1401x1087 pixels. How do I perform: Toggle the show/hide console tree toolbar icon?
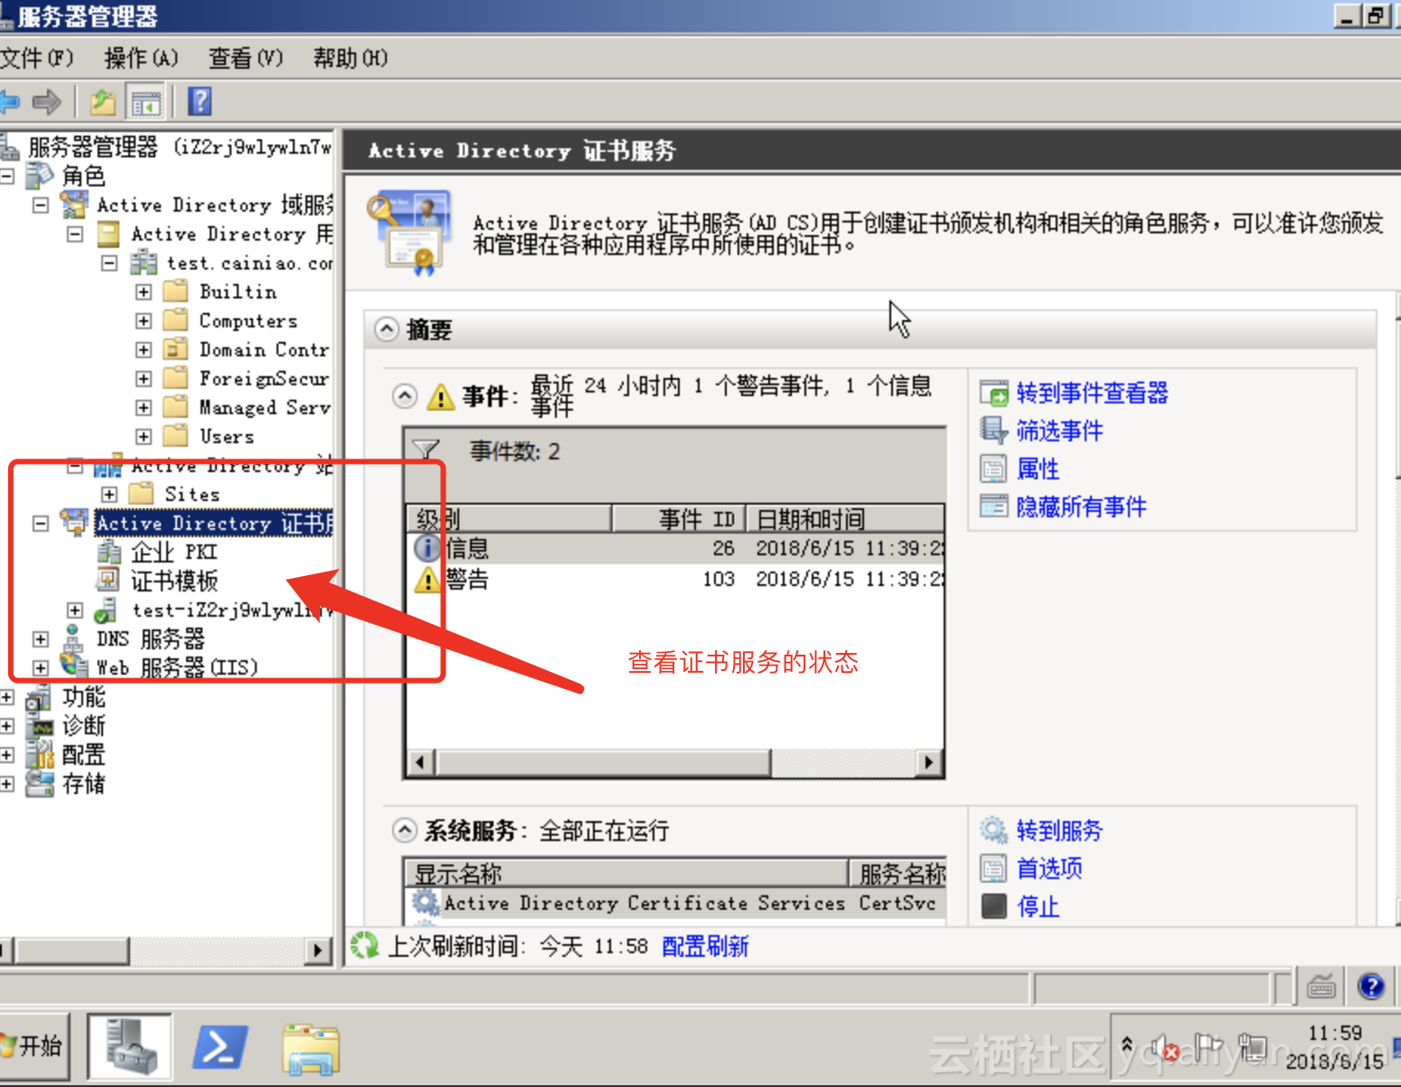click(x=146, y=102)
